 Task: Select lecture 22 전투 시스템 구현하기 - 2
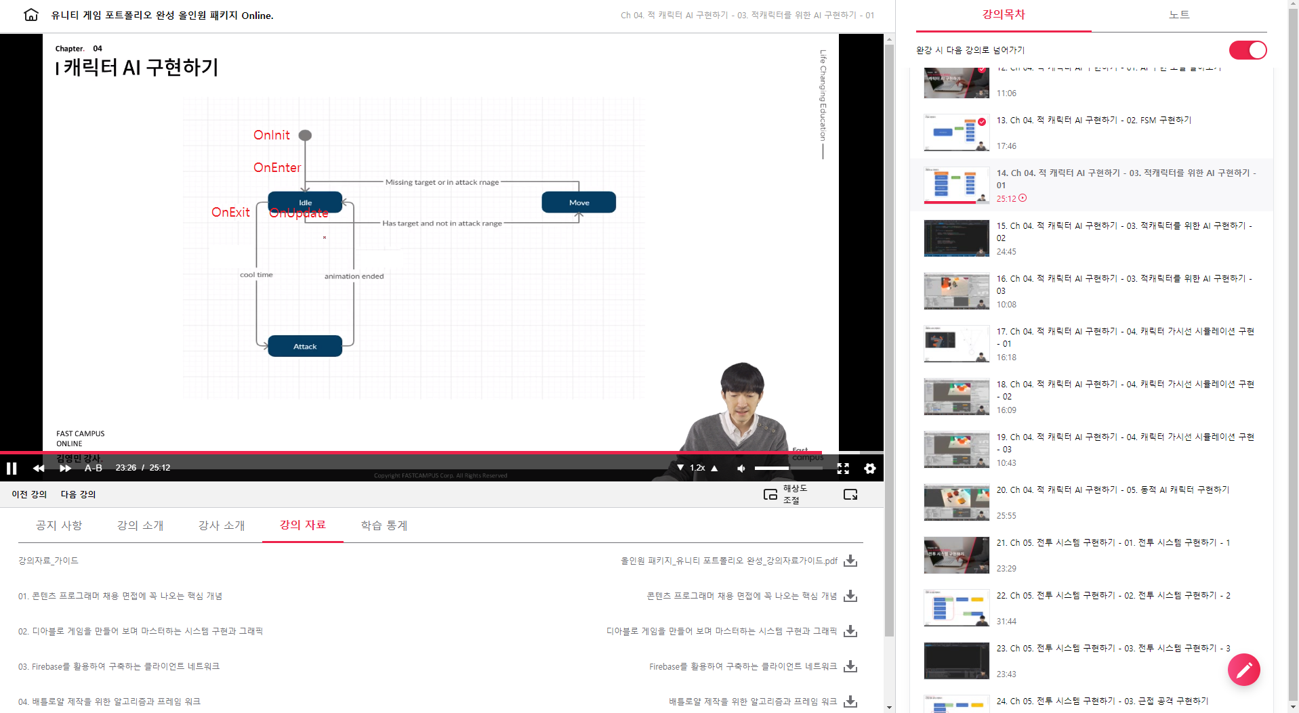tap(1092, 608)
